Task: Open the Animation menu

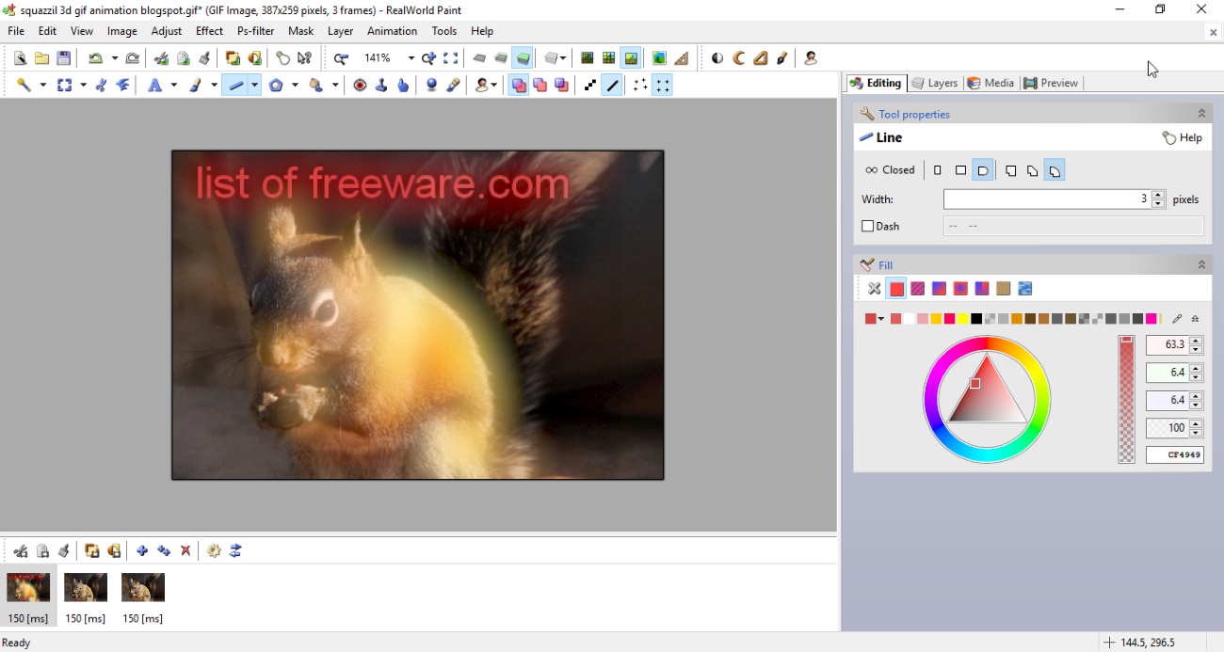Action: 392,31
